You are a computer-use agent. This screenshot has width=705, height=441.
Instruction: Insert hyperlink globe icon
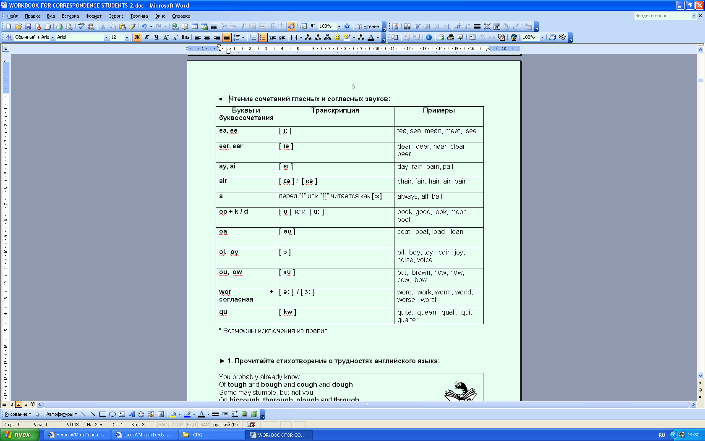tap(175, 26)
